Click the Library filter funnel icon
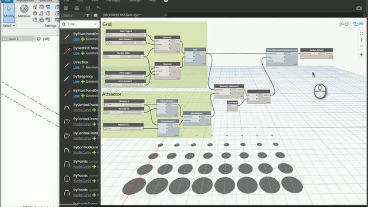The height and width of the screenshot is (207, 368). pyautogui.click(x=87, y=16)
